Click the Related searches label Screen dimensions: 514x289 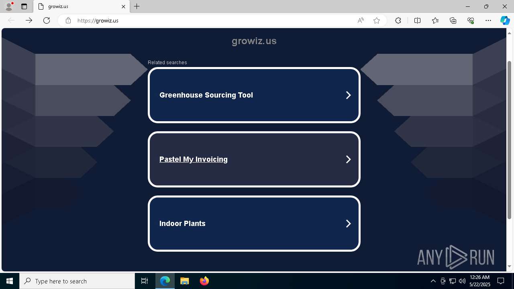[167, 63]
